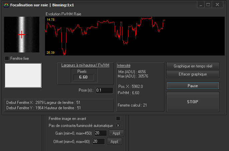
Task: Apply the Offset setting with Appl.
Action: click(114, 142)
